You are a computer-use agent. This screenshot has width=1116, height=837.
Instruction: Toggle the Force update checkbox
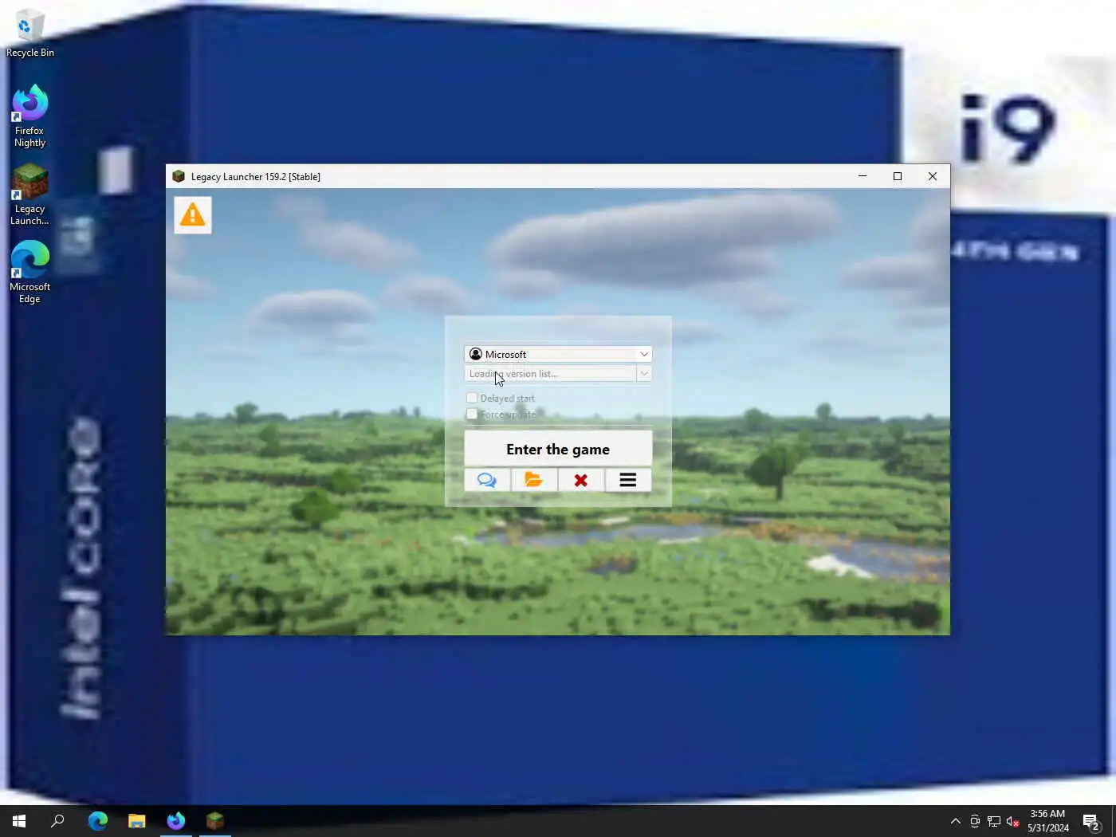click(472, 414)
